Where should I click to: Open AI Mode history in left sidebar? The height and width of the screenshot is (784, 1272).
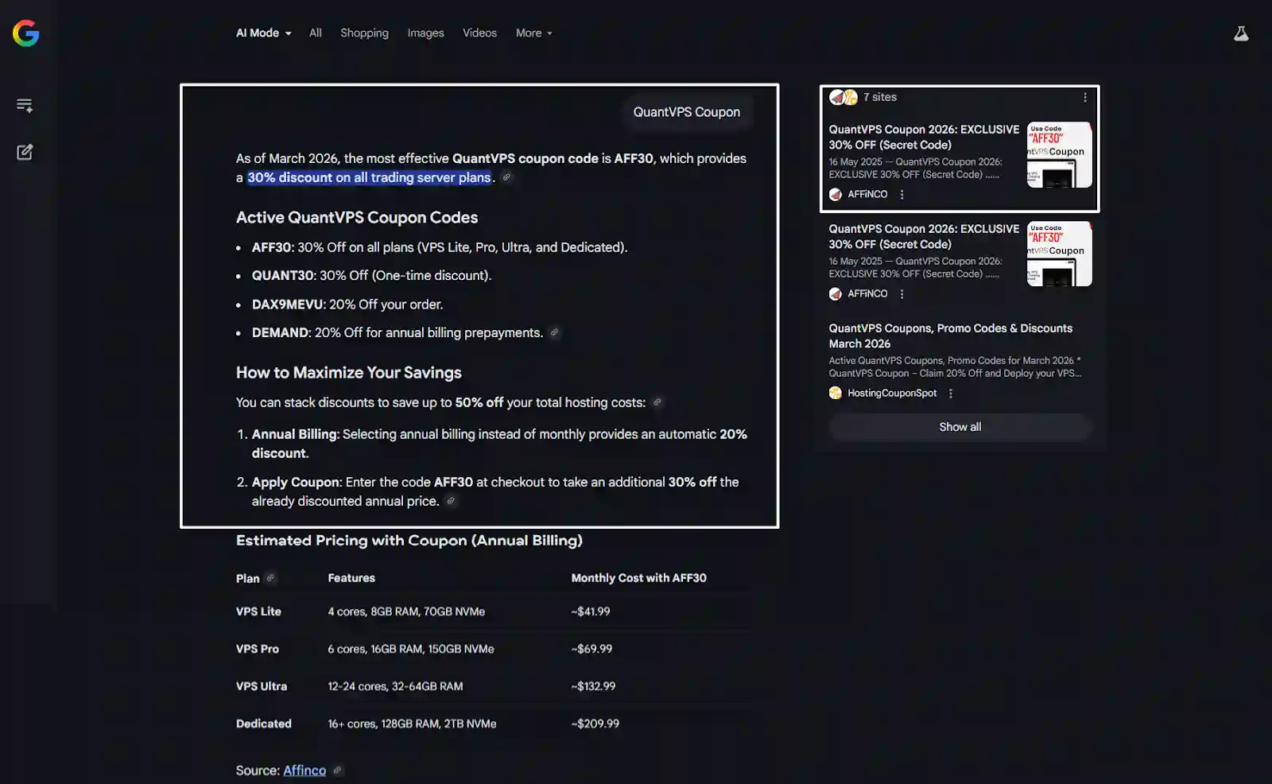point(25,106)
